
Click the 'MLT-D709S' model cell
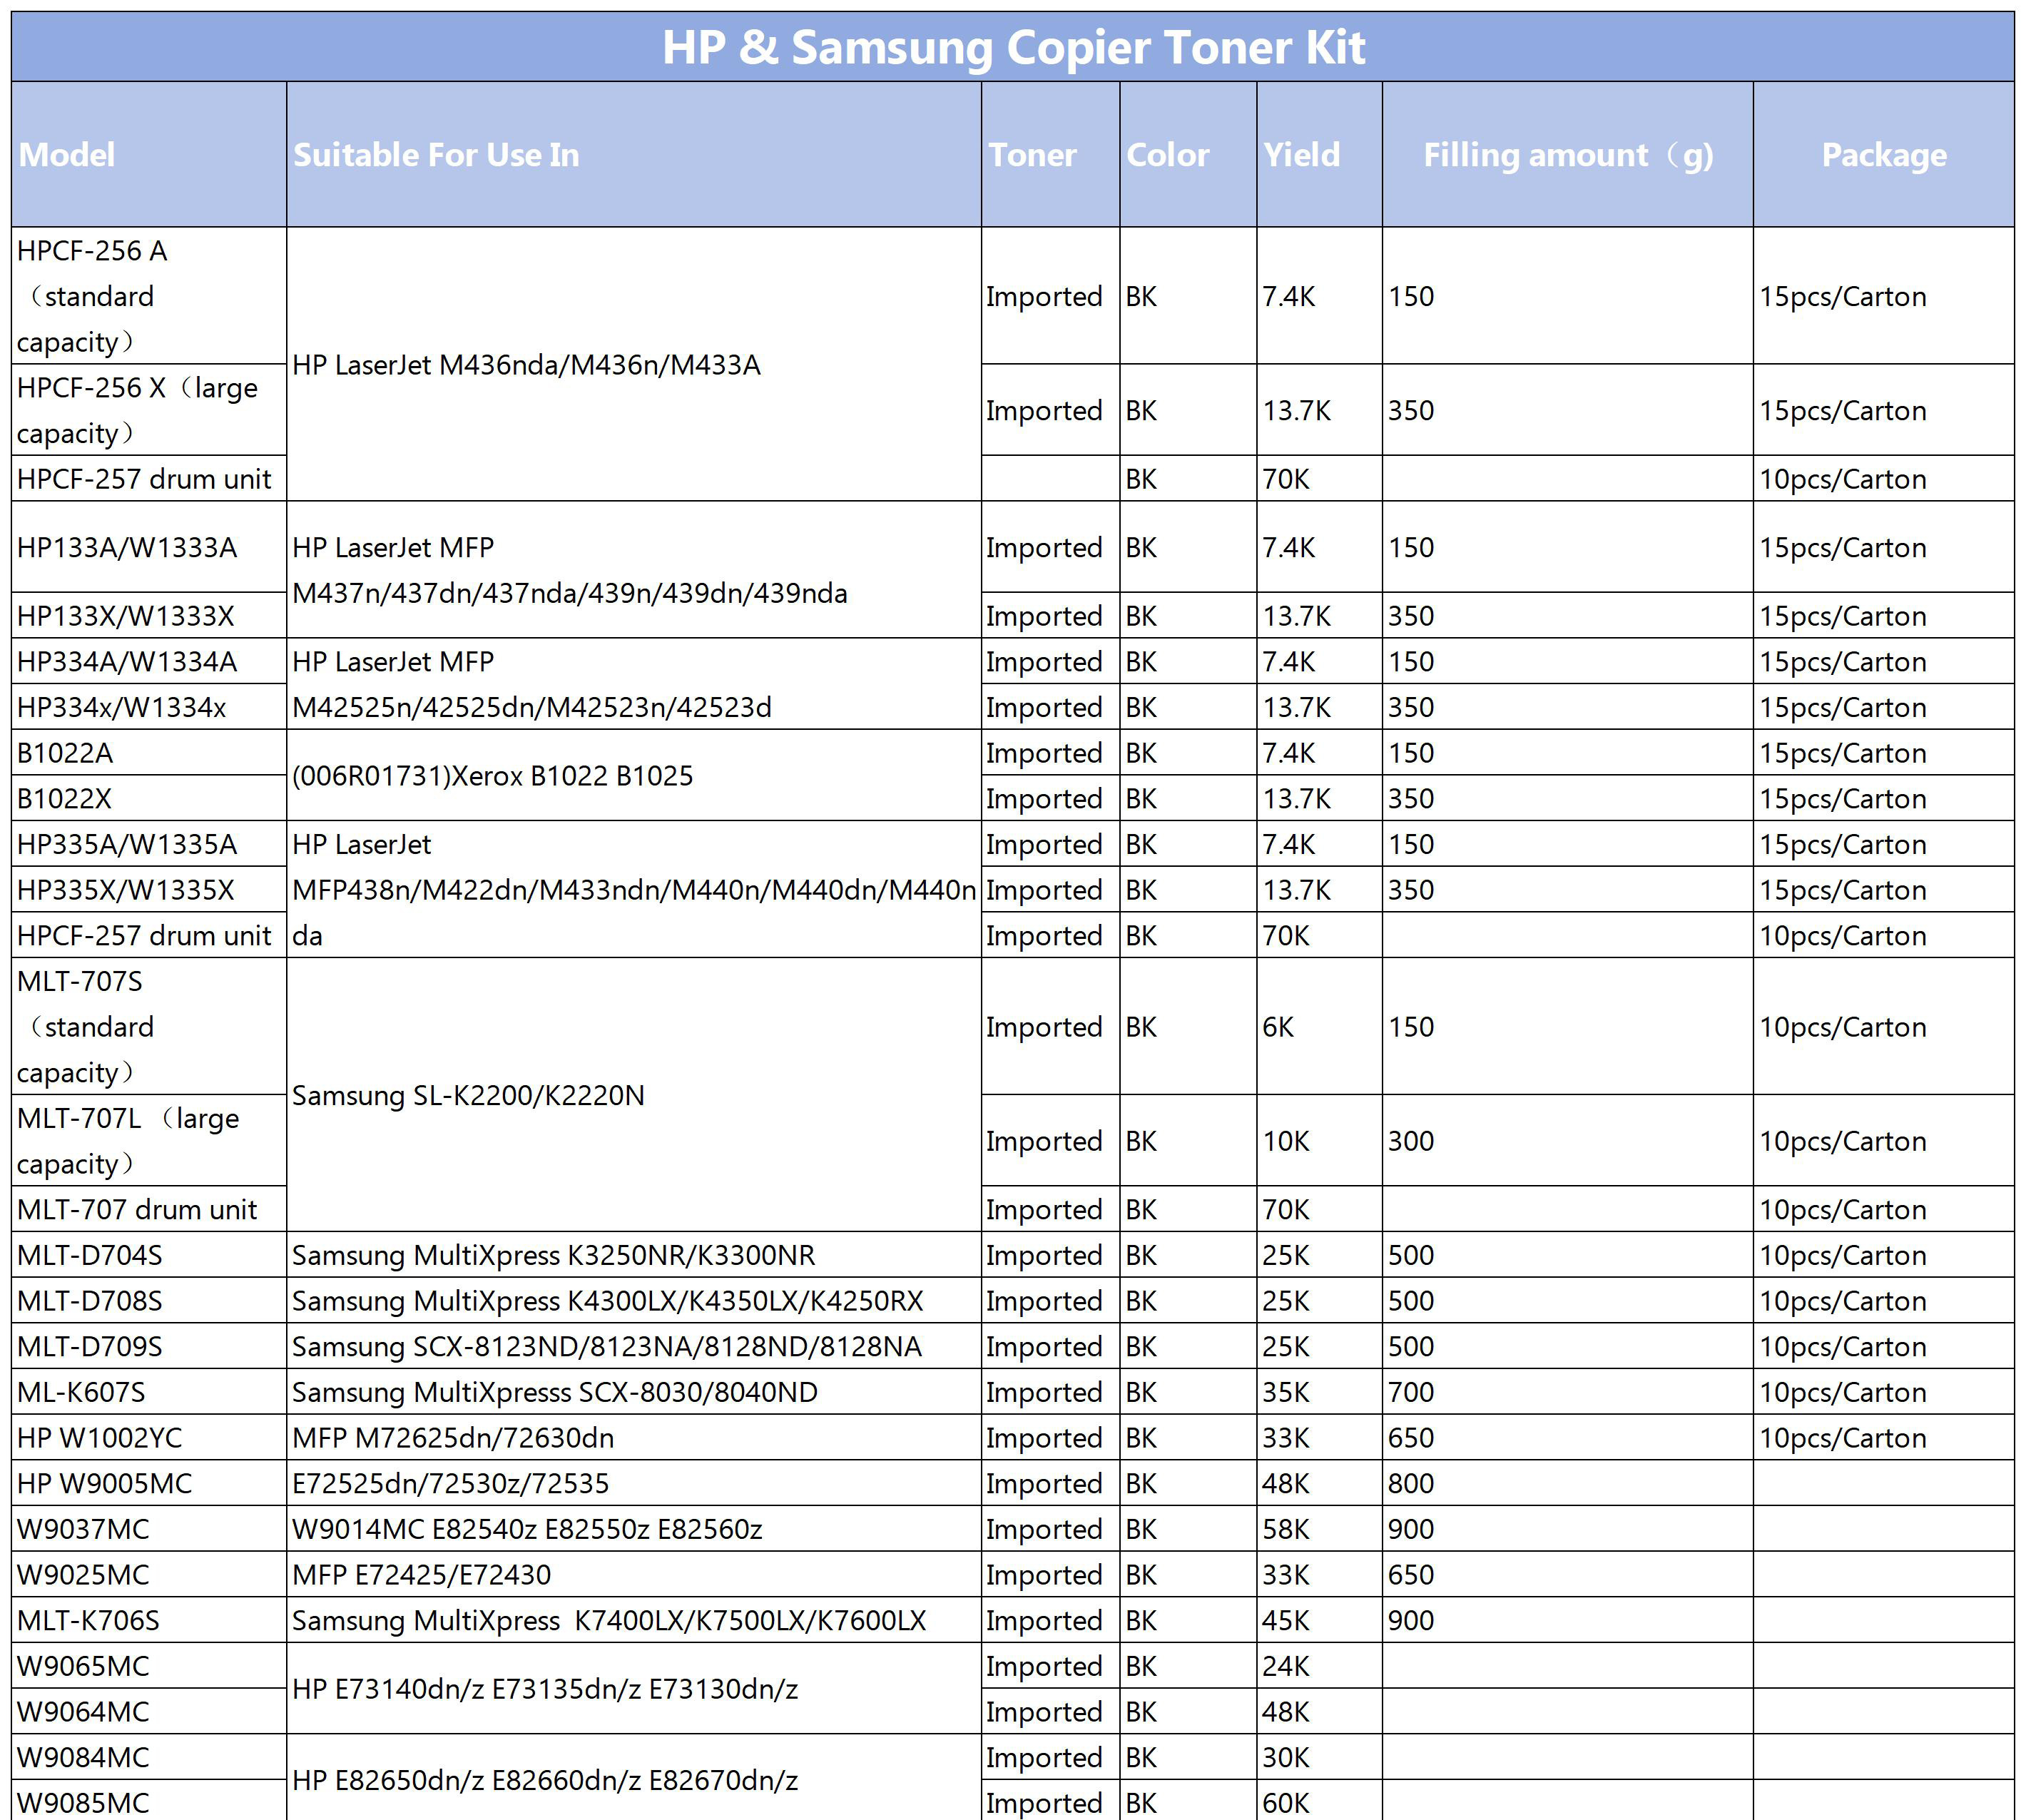tap(149, 1347)
